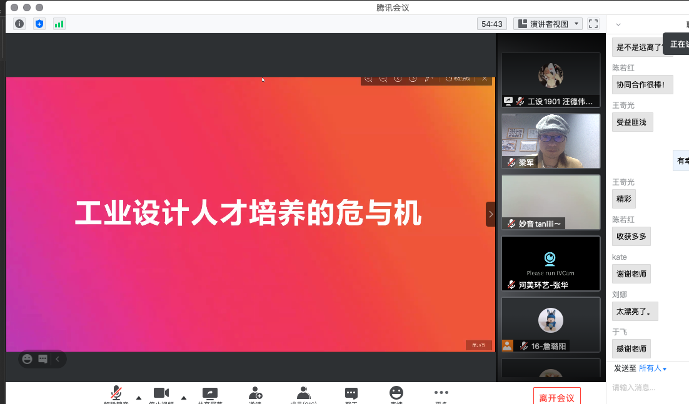
Task: Zoom out on the shared slide
Action: pyautogui.click(x=383, y=79)
